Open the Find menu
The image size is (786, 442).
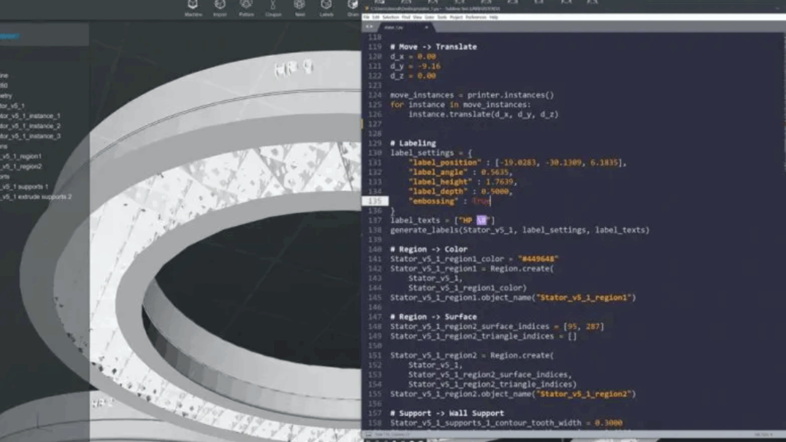point(406,17)
